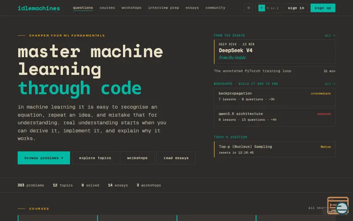353x221 pixels.
Task: Click the COURSES section heading
Action: pos(39,209)
